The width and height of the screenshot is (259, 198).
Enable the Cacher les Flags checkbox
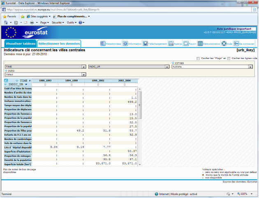point(198,58)
